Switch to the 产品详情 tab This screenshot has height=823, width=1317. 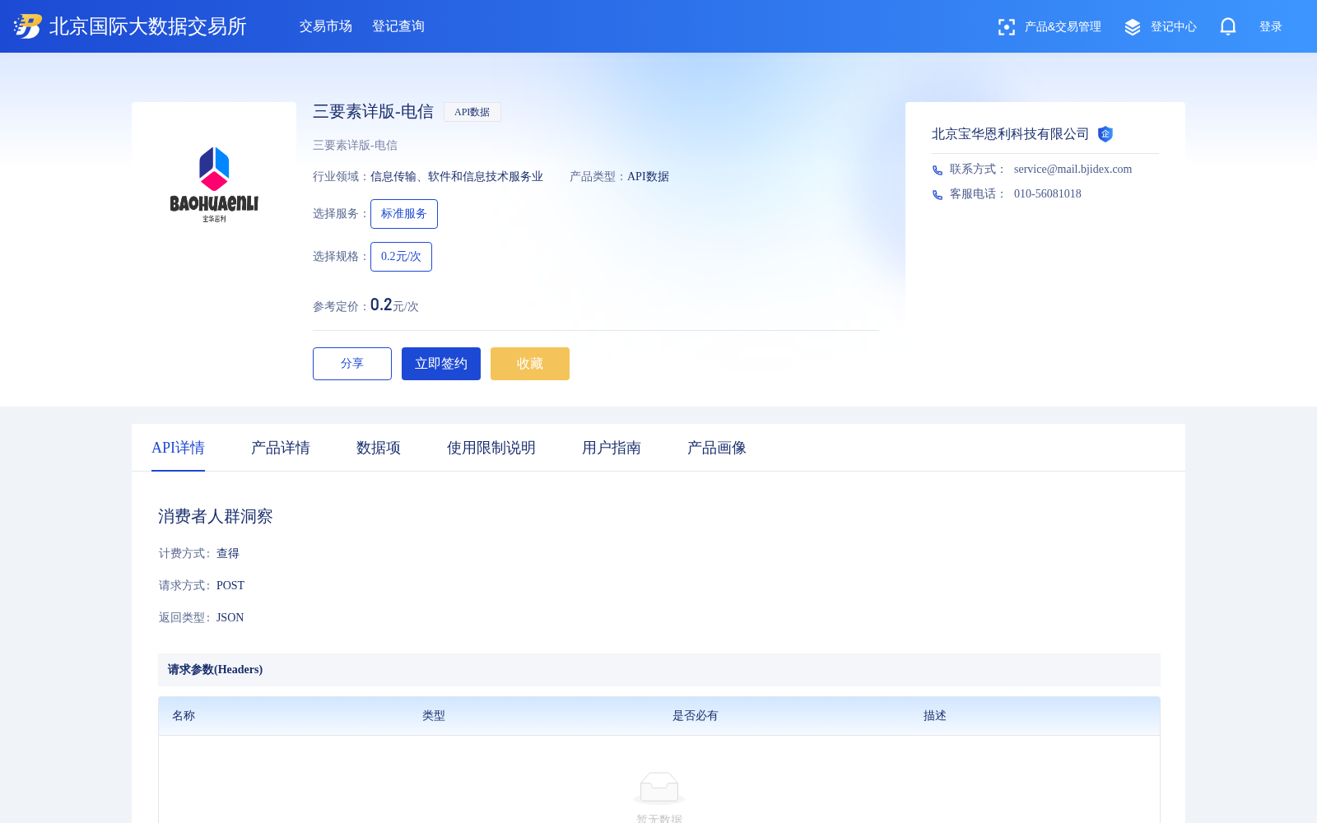click(281, 448)
